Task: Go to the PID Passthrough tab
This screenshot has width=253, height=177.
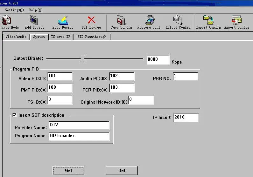Action: 92,37
